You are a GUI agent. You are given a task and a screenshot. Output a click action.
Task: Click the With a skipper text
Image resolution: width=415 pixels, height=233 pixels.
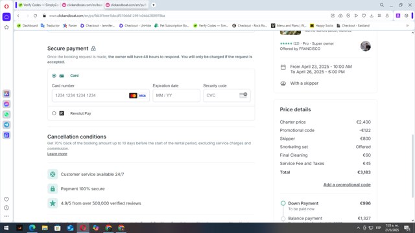tap(304, 83)
